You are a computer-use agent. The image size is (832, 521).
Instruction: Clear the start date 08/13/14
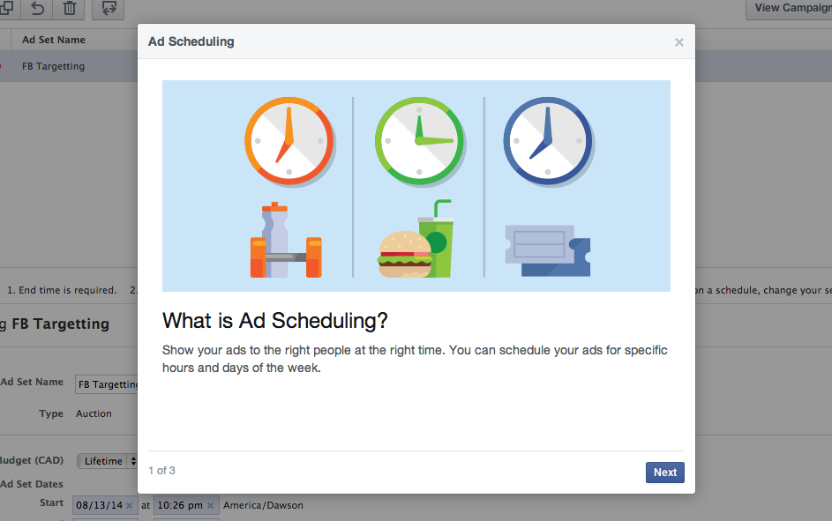pyautogui.click(x=129, y=506)
